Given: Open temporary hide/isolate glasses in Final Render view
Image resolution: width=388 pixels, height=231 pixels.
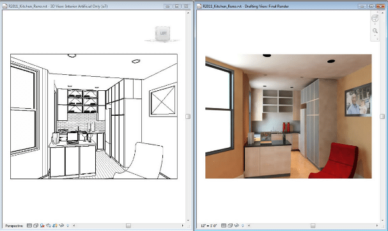Looking at the screenshot, I should click(237, 225).
